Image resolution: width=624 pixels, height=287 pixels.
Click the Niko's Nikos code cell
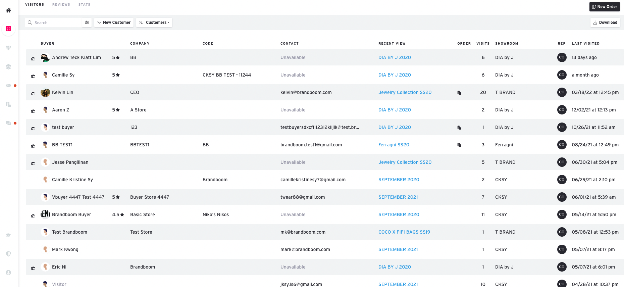coord(216,214)
